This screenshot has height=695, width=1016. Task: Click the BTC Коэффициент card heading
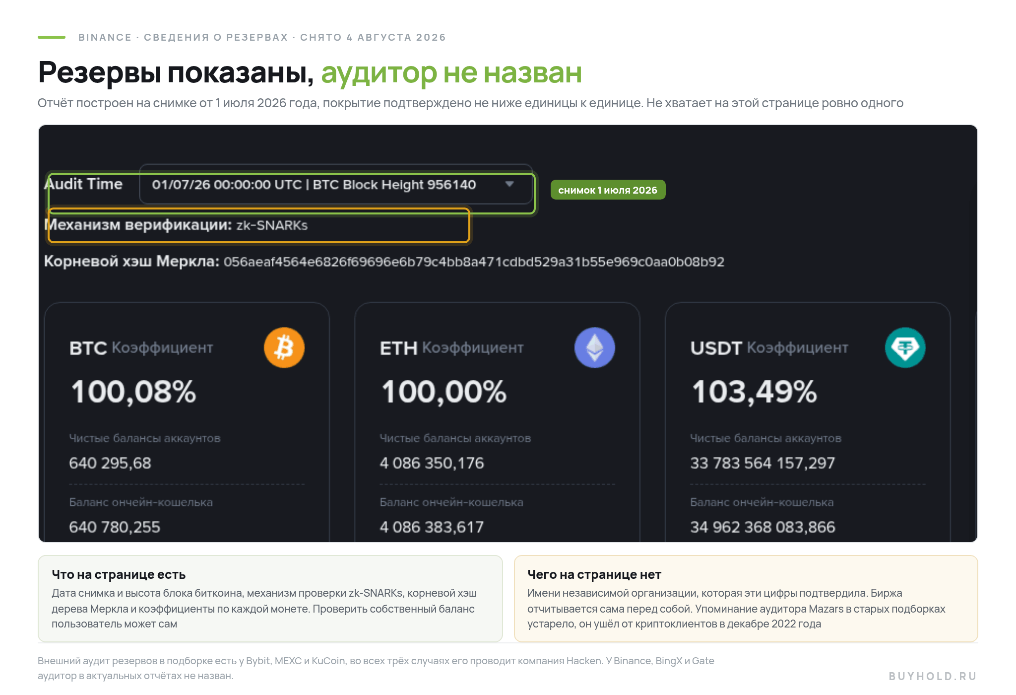(141, 348)
